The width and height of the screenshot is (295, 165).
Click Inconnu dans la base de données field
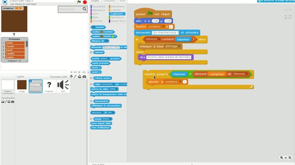(x=169, y=57)
